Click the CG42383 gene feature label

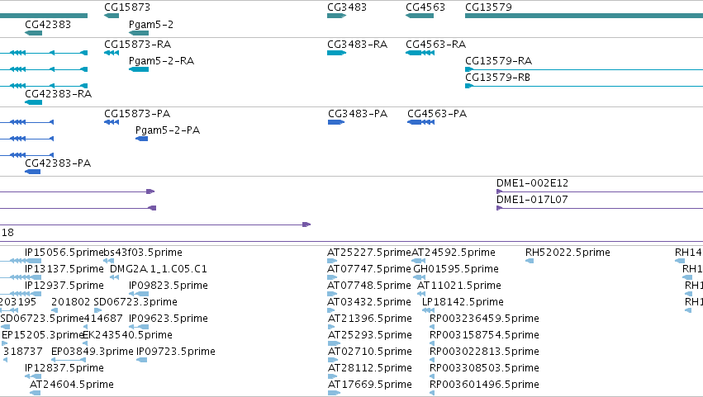48,25
